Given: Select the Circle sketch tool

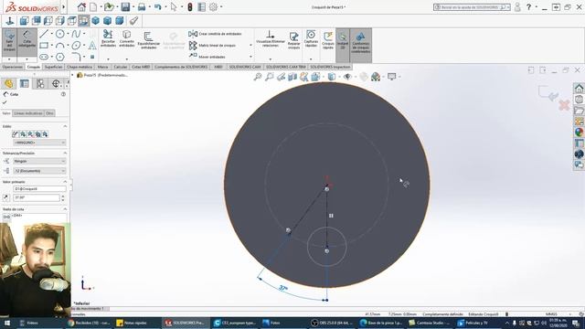Looking at the screenshot, I should point(59,34).
